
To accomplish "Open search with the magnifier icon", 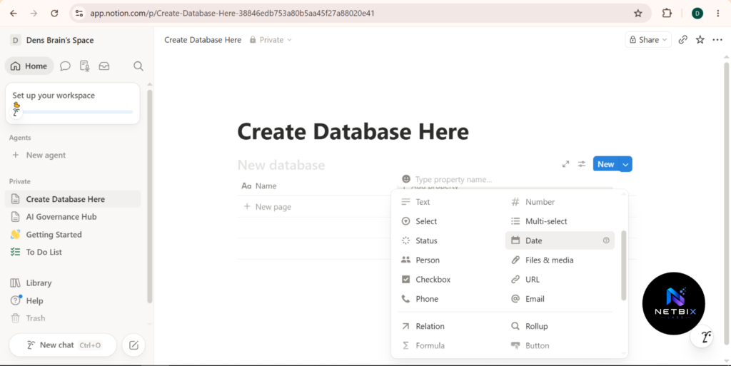I will (x=138, y=66).
